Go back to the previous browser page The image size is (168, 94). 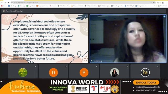[2, 3]
